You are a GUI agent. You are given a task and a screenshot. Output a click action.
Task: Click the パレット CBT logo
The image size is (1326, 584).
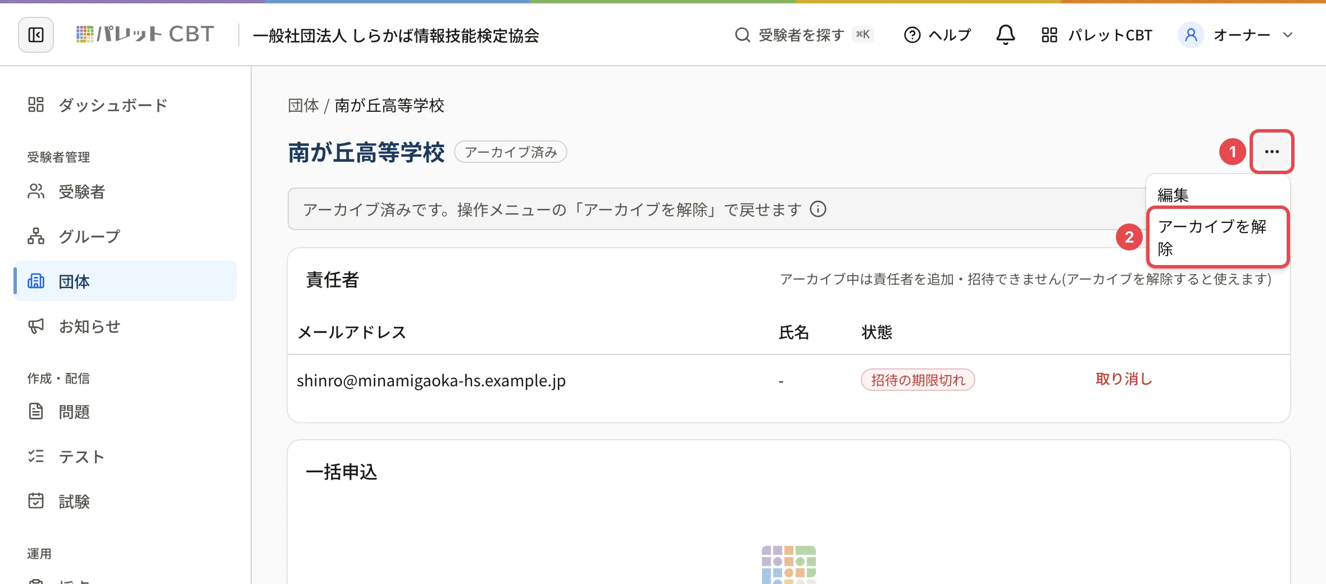(x=145, y=35)
